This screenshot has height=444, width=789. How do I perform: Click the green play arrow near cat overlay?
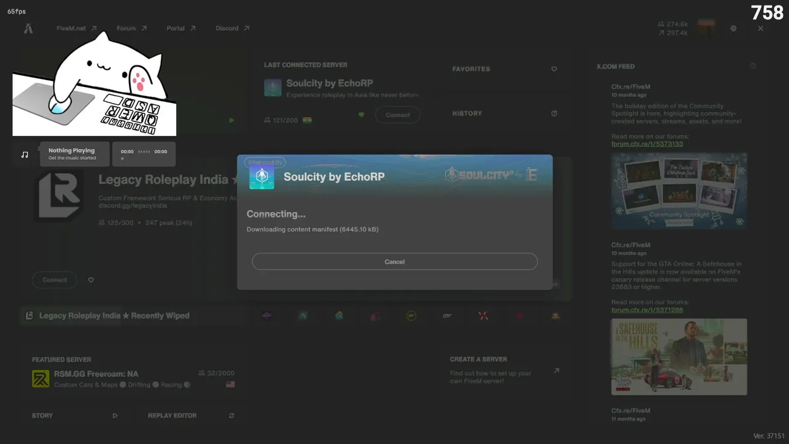(x=232, y=120)
